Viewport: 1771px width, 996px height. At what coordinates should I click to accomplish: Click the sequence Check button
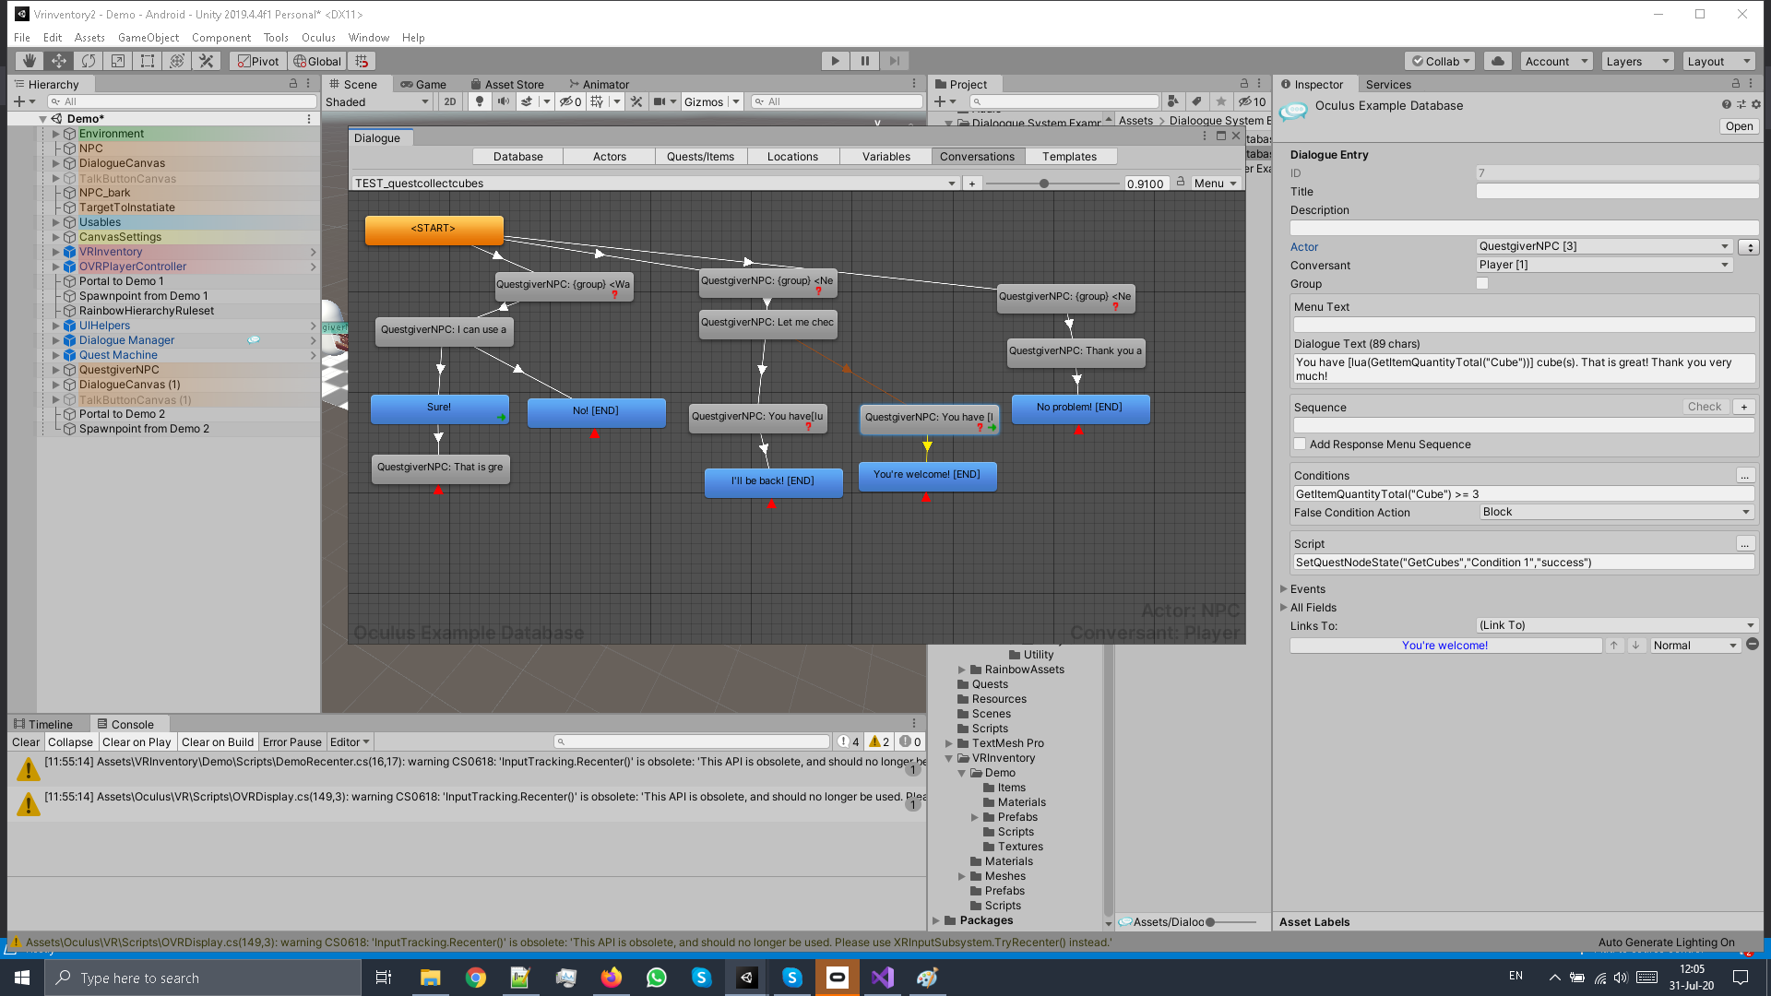click(1704, 407)
